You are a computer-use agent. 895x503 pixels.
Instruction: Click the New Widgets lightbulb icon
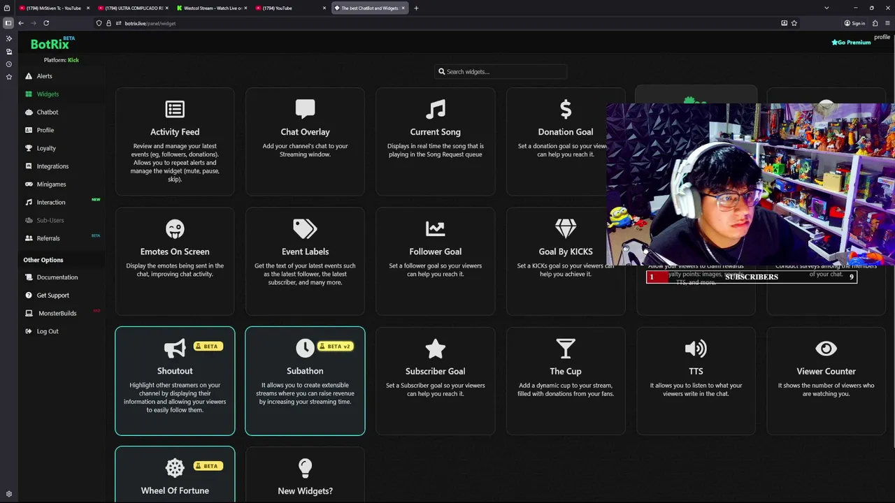coord(305,467)
